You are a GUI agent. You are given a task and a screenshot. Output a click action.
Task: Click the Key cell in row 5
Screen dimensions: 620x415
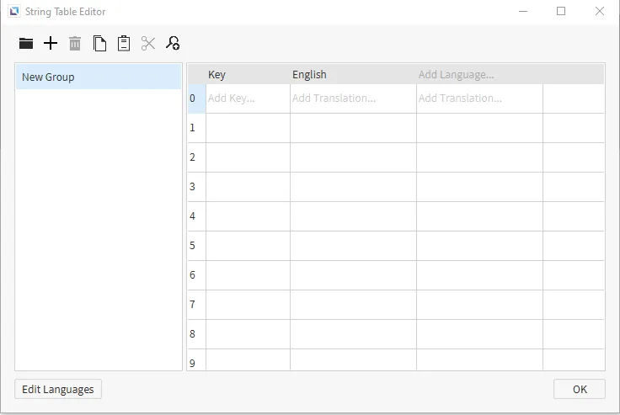pyautogui.click(x=248, y=246)
